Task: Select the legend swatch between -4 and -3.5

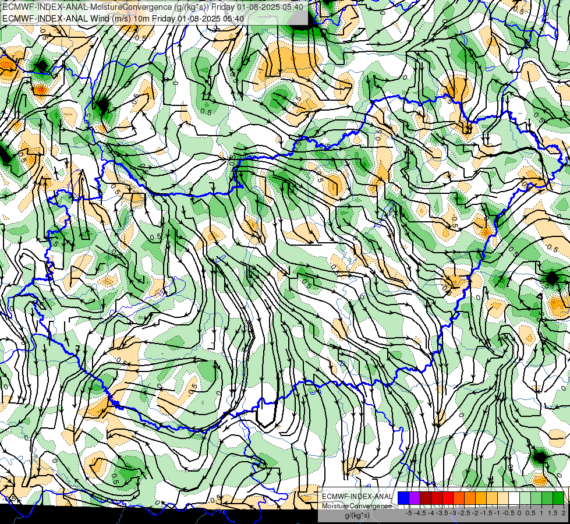Action: coord(437,498)
